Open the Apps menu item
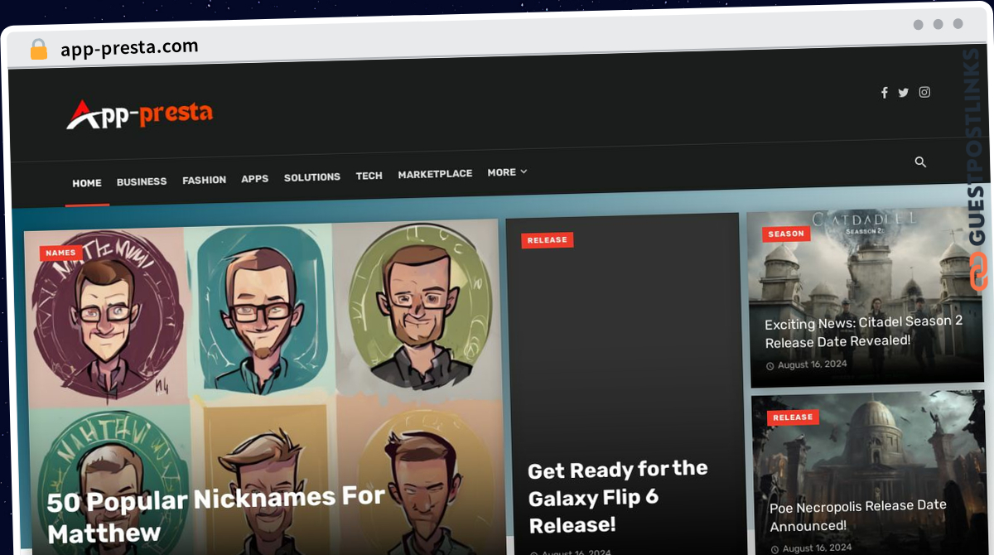This screenshot has height=555, width=994. [x=254, y=178]
